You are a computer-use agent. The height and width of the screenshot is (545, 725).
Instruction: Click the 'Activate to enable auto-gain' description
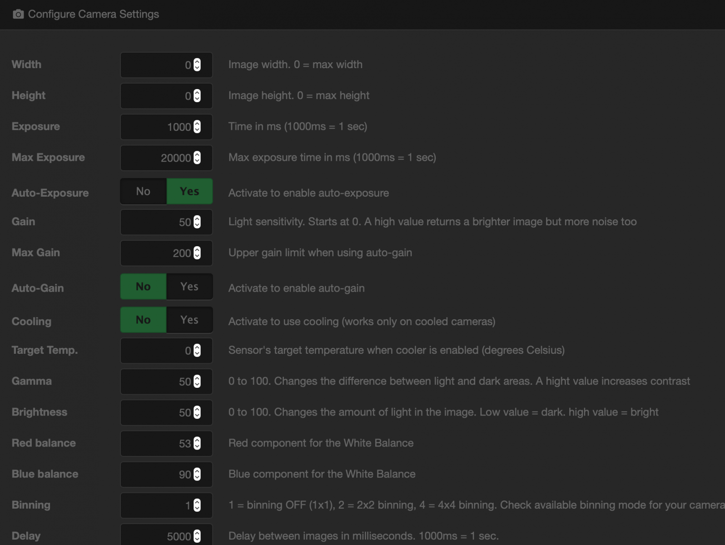point(297,288)
